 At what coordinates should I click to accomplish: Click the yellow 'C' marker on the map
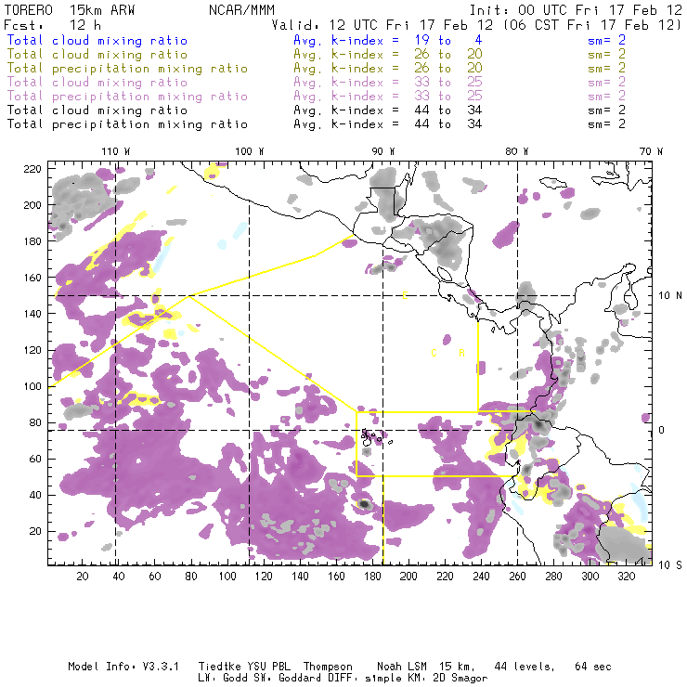tap(434, 353)
